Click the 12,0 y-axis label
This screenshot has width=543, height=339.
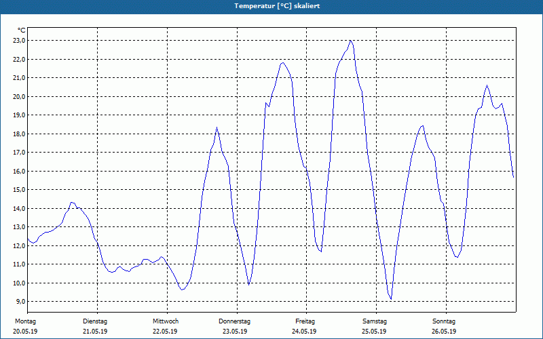20,245
